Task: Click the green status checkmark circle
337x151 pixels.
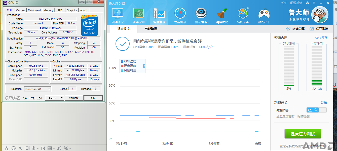Action: coord(123,44)
